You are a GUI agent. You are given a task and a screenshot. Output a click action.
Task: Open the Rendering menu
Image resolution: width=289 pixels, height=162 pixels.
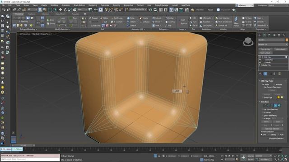click(x=93, y=5)
